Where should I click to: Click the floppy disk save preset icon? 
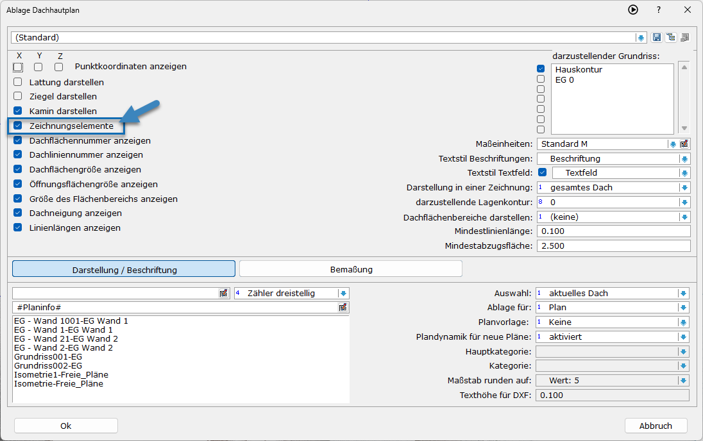coord(657,38)
